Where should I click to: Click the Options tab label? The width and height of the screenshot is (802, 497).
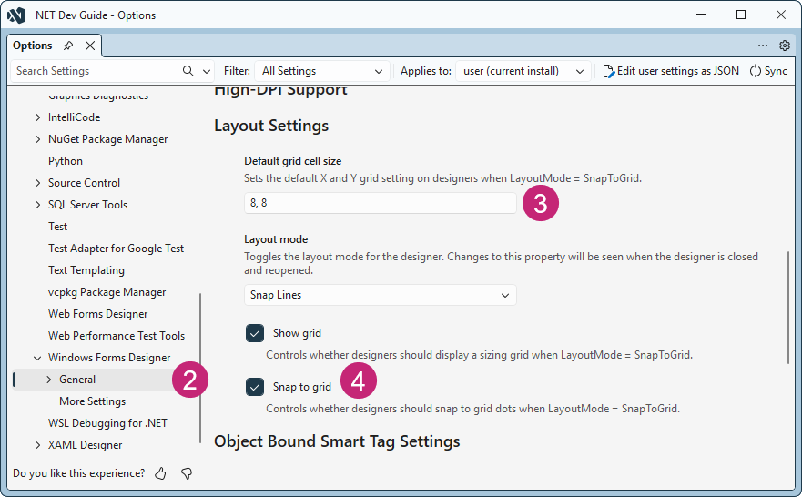pyautogui.click(x=32, y=46)
